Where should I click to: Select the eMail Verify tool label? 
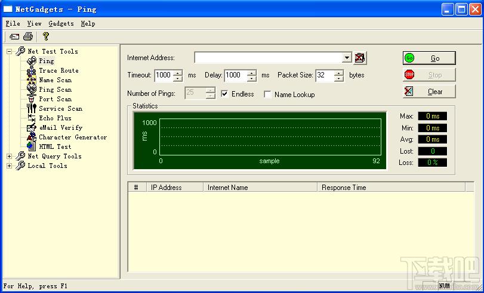(x=60, y=127)
